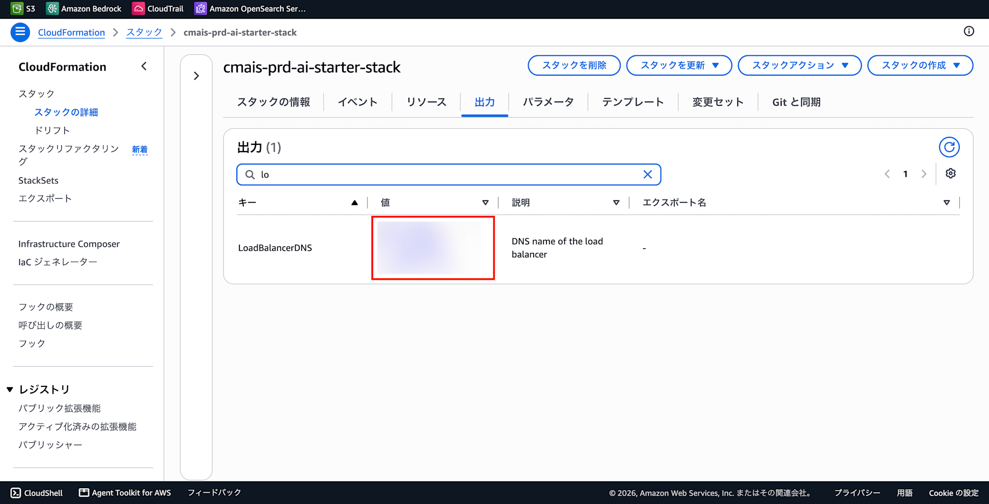989x504 pixels.
Task: Open the info panel icon
Action: pos(969,32)
